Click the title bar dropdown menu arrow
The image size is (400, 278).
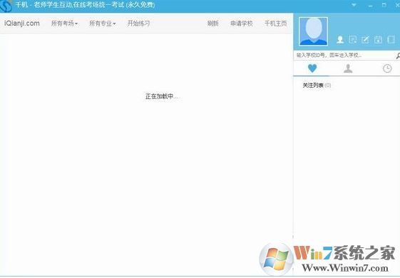(x=354, y=5)
